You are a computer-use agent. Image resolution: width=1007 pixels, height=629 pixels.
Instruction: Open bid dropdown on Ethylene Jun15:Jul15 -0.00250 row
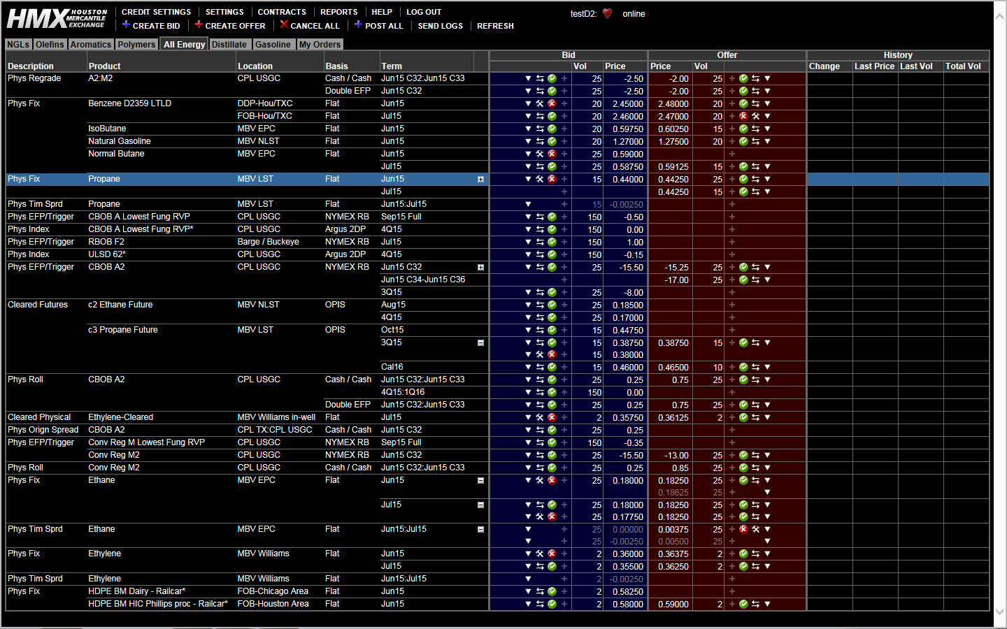pyautogui.click(x=528, y=579)
